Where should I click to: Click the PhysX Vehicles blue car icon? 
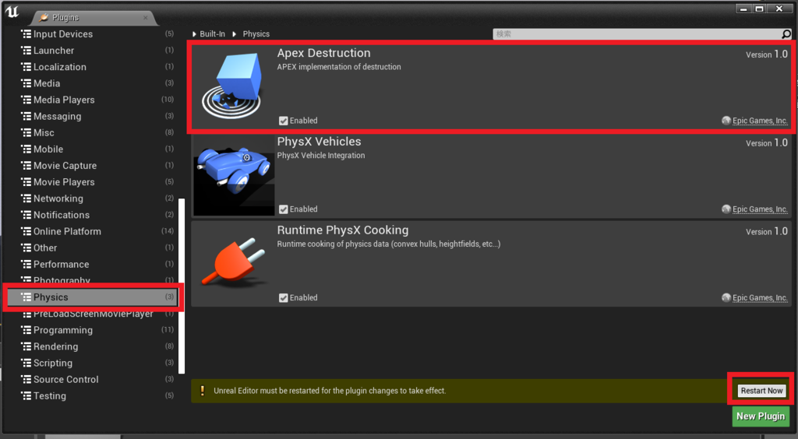[234, 174]
